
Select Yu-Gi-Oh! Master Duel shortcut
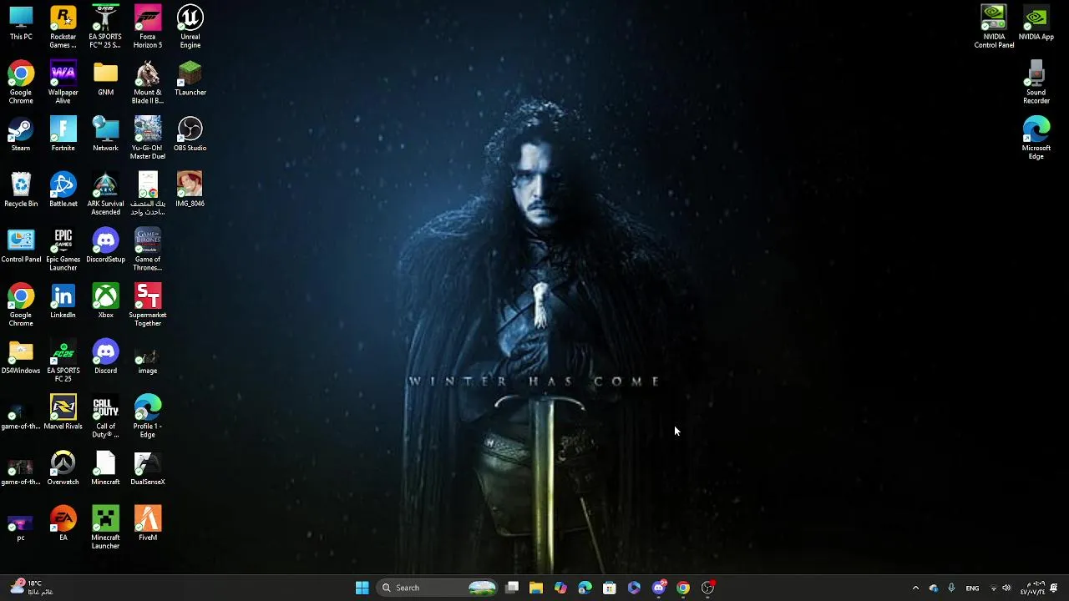148,139
